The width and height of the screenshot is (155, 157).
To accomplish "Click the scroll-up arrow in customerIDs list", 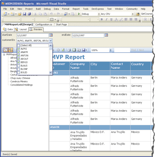I will [50, 45].
